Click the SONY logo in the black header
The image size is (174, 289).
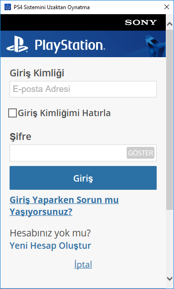click(141, 22)
